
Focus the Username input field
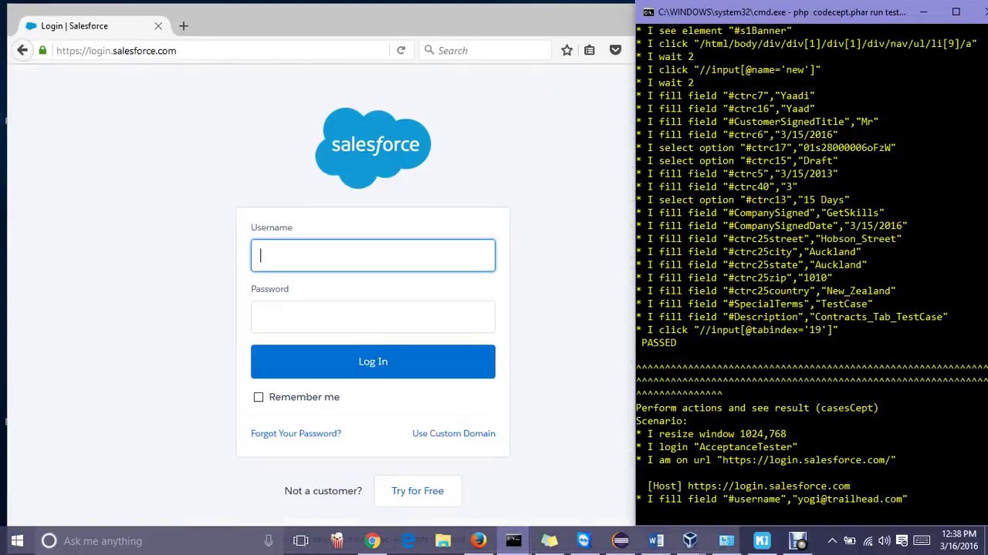[x=373, y=255]
